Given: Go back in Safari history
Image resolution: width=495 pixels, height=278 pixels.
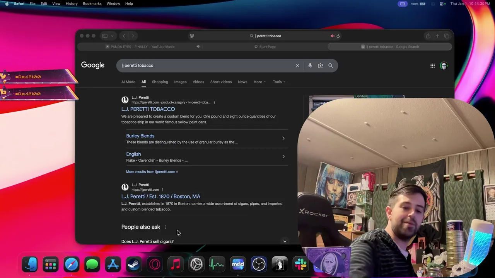Looking at the screenshot, I should coord(124,36).
